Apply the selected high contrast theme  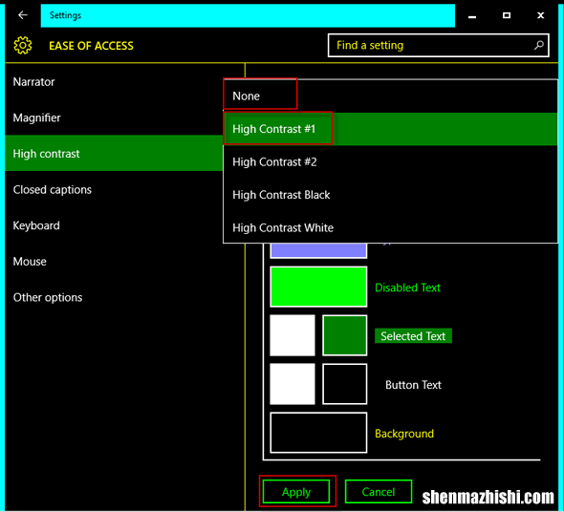(x=296, y=492)
